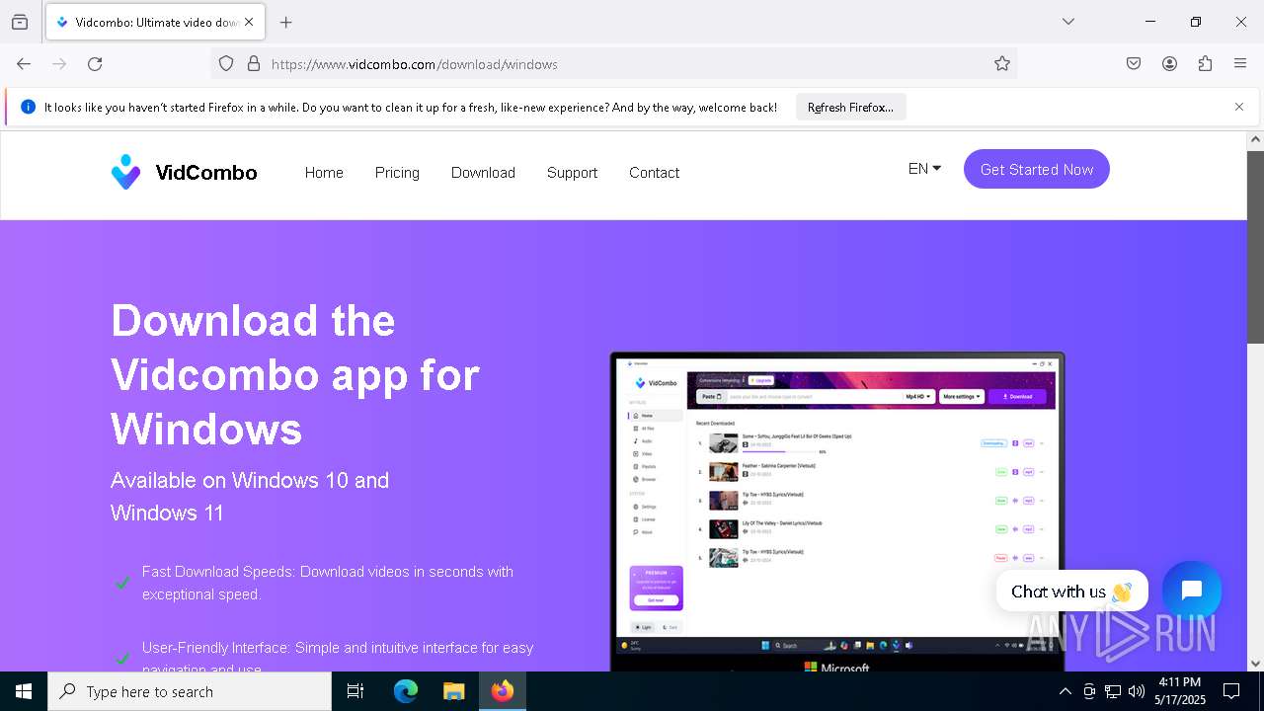Go forward to next page

(59, 64)
